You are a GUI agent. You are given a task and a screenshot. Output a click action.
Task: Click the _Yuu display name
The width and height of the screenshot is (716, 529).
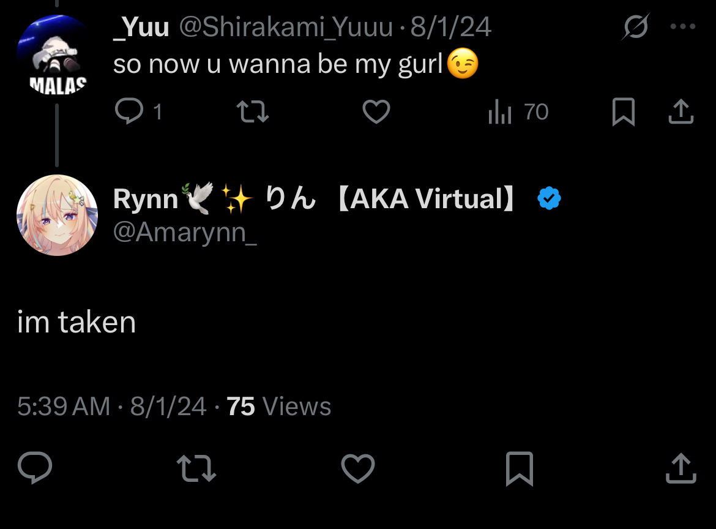pos(141,28)
